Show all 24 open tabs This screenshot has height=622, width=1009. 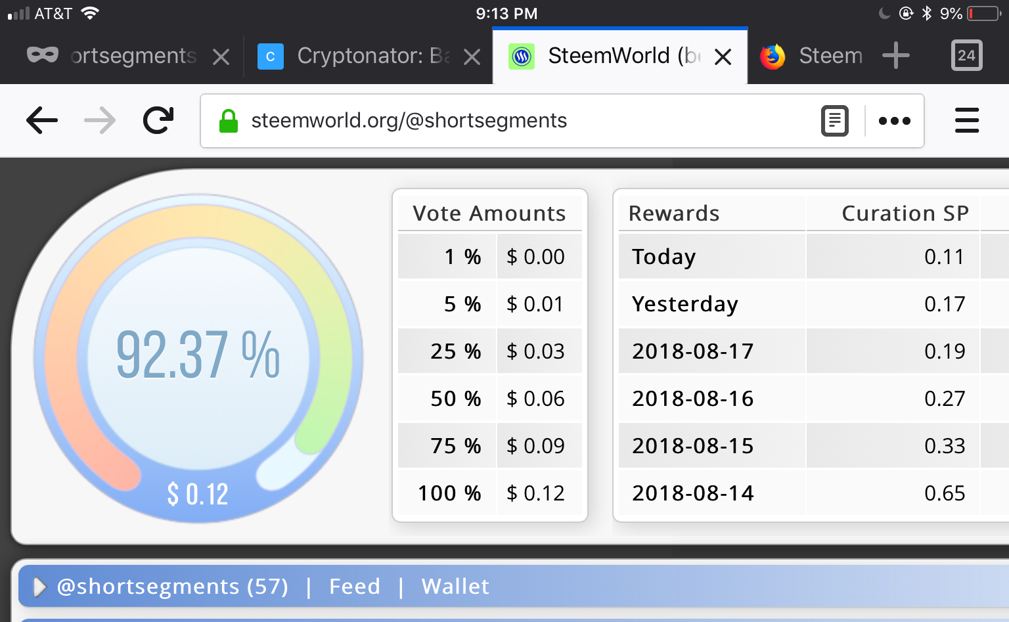click(x=966, y=55)
